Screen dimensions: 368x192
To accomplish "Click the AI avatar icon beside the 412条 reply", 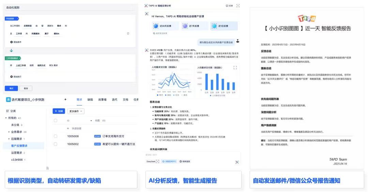I will coord(147,50).
